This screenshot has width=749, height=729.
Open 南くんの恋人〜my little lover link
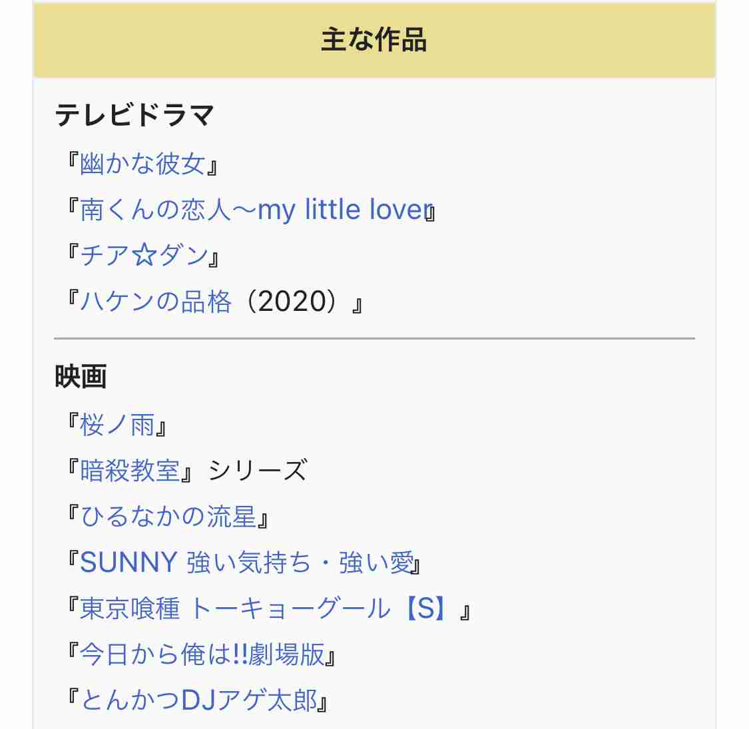[256, 210]
